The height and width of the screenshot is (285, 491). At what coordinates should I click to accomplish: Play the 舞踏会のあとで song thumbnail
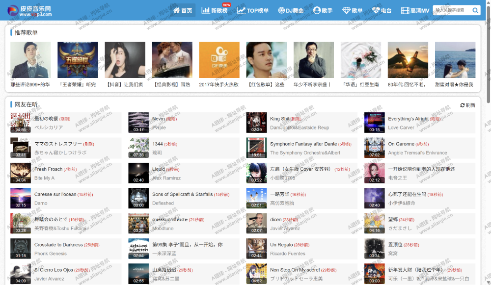point(21,223)
